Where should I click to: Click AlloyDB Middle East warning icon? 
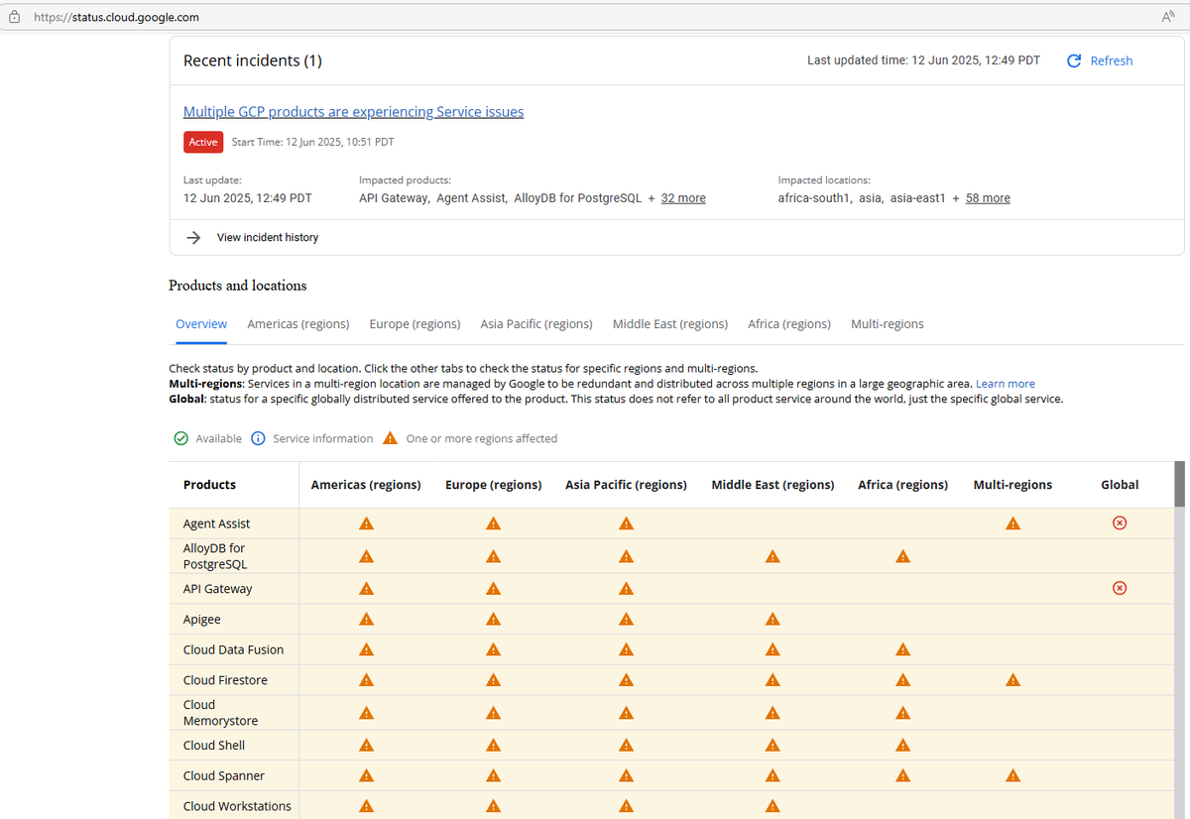[773, 556]
